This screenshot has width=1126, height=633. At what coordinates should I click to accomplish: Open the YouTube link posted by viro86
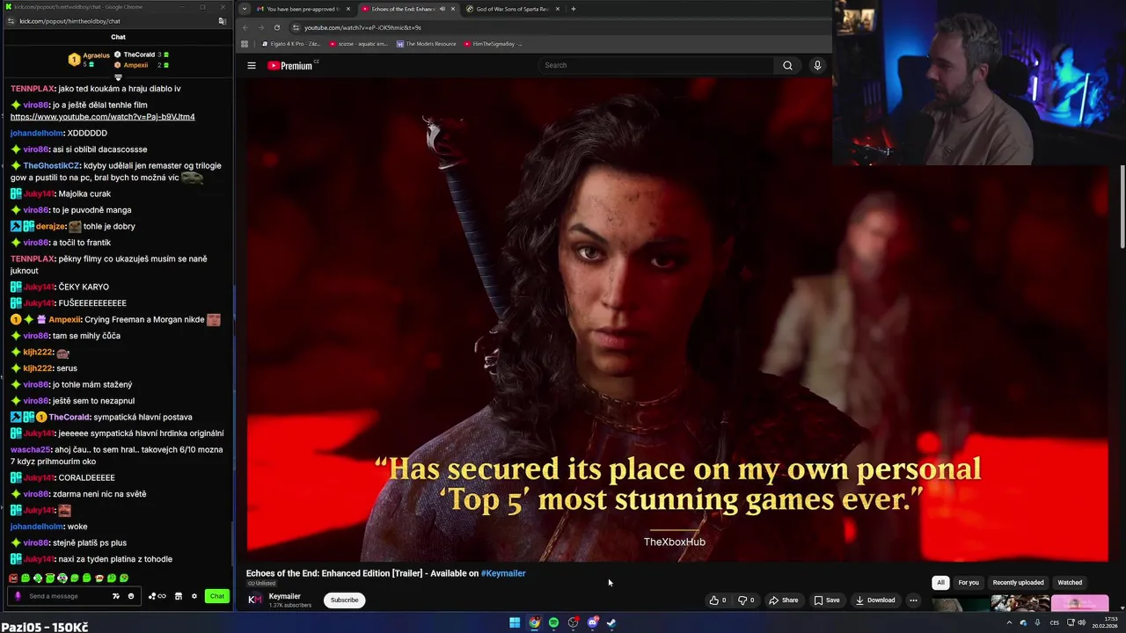(x=103, y=117)
